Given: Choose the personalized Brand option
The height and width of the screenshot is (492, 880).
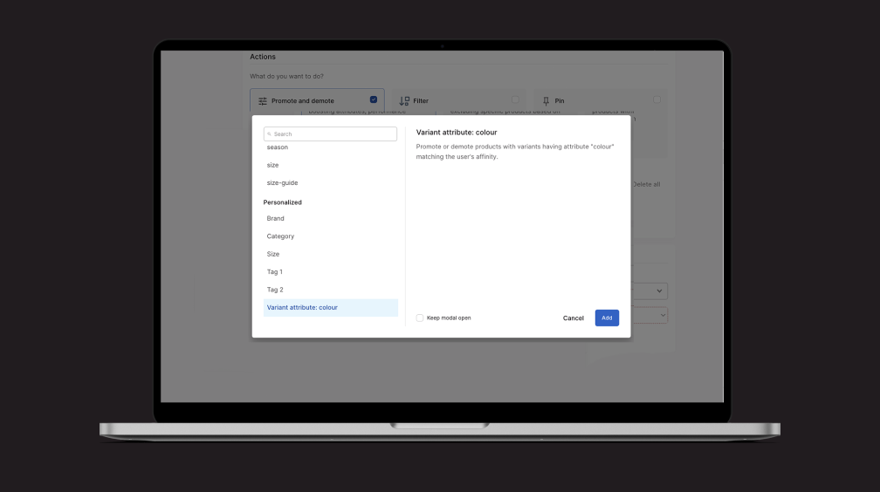Looking at the screenshot, I should (x=275, y=219).
